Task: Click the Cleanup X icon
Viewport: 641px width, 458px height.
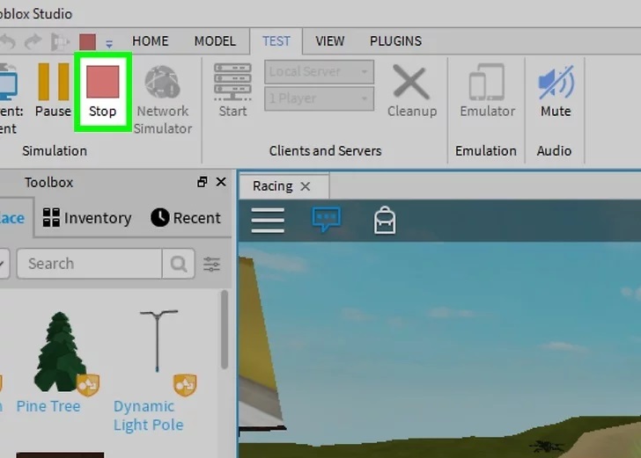Action: 411,83
